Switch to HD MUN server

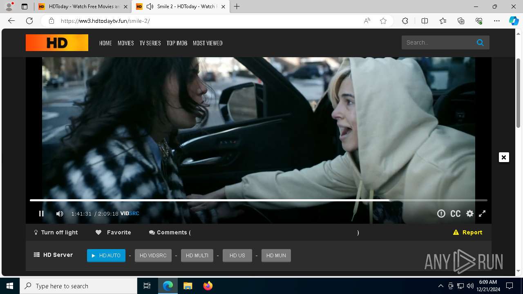click(x=276, y=256)
